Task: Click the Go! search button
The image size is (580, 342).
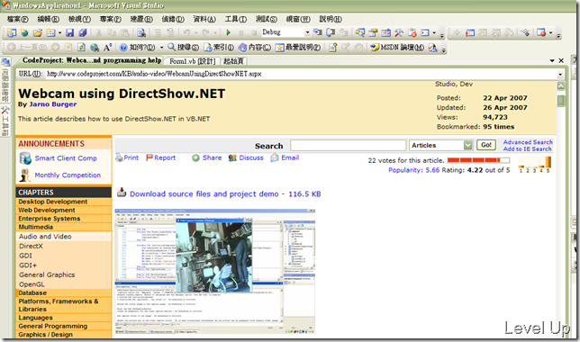Action: (486, 145)
